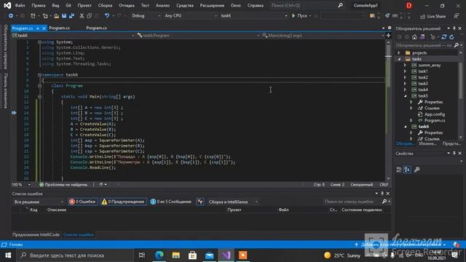Open Microsoft Edge from the taskbar

[159, 255]
